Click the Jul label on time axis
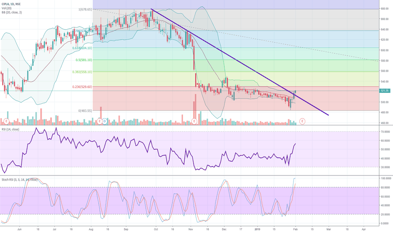This screenshot has height=232, width=393. pyautogui.click(x=54, y=229)
